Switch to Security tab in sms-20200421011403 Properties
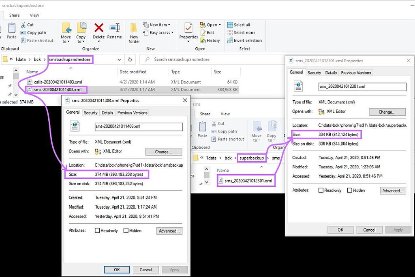The height and width of the screenshot is (277, 415). [x=90, y=113]
